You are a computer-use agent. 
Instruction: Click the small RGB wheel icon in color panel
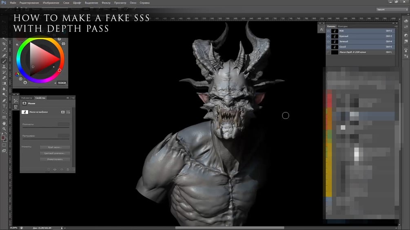17,74
